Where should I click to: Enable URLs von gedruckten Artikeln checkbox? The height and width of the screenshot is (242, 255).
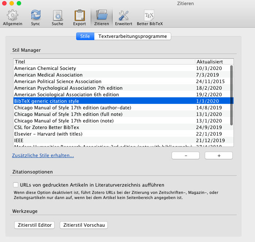point(16,185)
